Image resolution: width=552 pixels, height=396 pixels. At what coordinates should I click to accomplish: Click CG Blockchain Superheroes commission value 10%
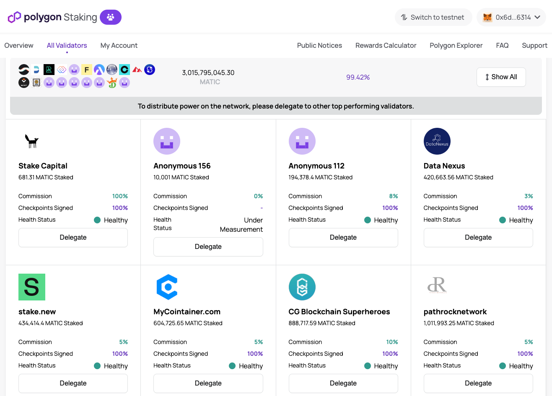pos(392,342)
